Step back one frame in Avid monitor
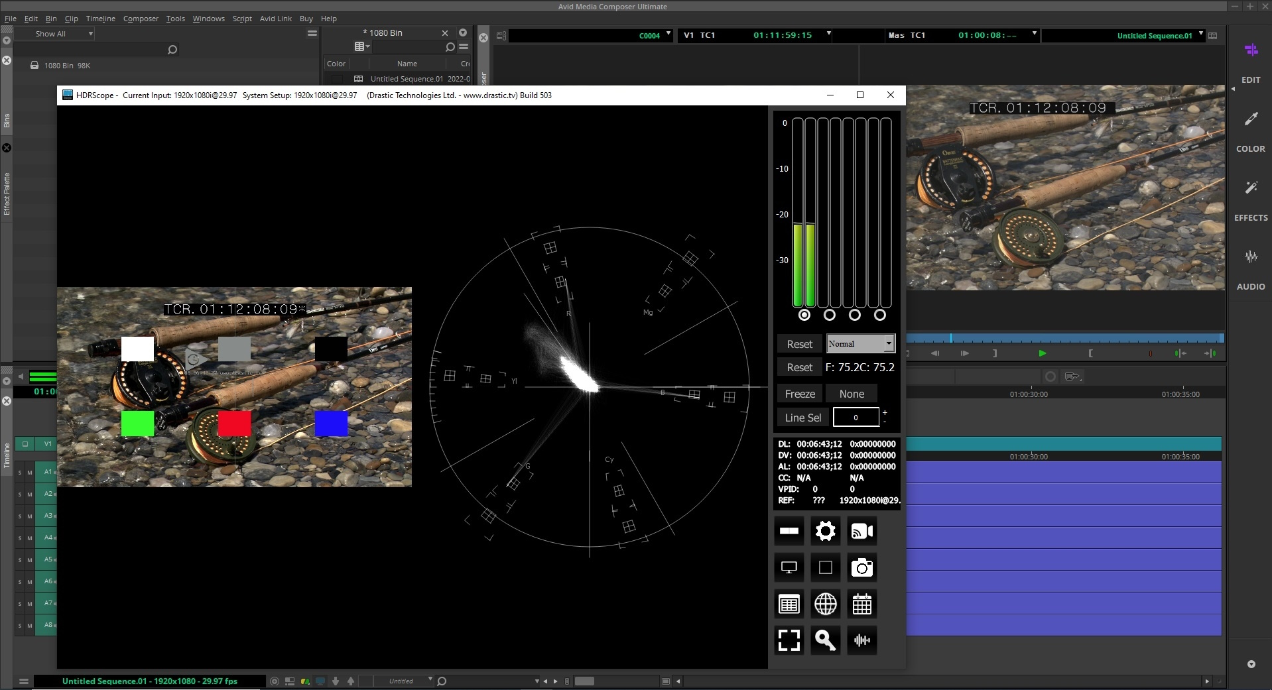1272x690 pixels. coord(935,353)
